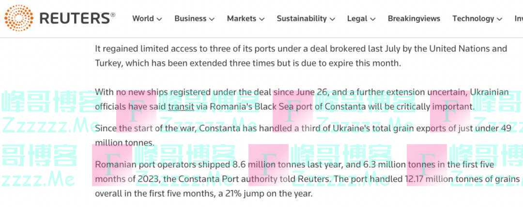Screen dimensions: 523x207
Task: Click the dropdown arrow beside Markets
Action: (x=261, y=19)
